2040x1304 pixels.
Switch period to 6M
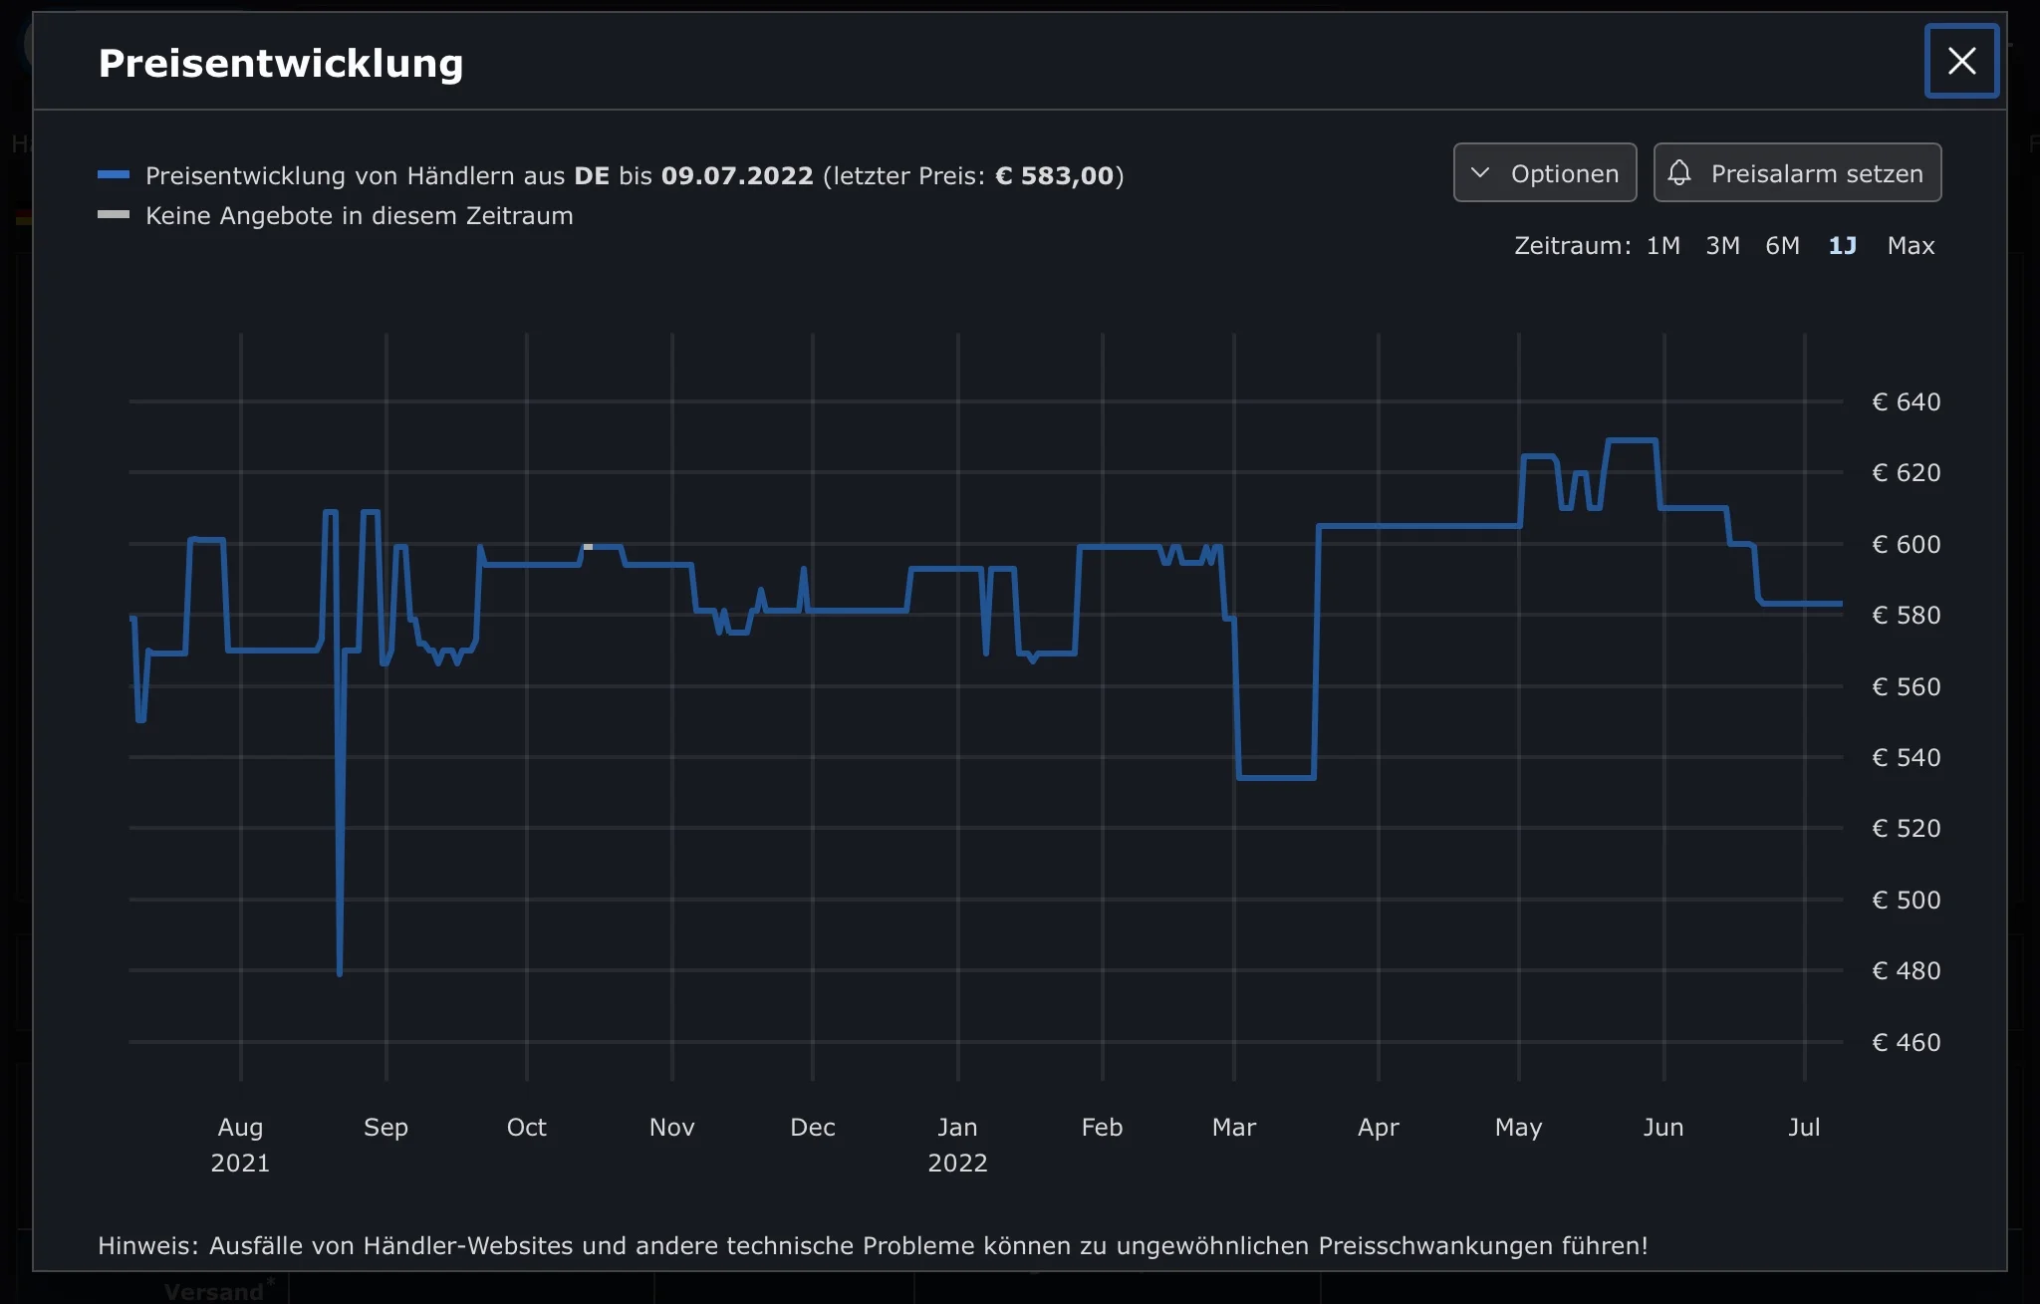click(x=1782, y=246)
